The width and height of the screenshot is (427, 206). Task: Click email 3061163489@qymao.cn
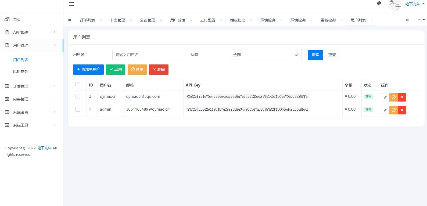[x=148, y=109]
